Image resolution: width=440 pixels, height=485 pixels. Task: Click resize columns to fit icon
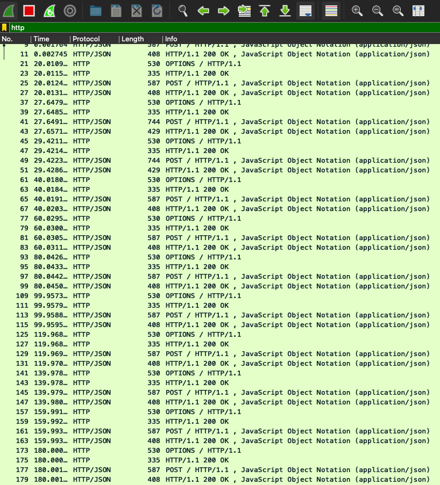point(418,10)
